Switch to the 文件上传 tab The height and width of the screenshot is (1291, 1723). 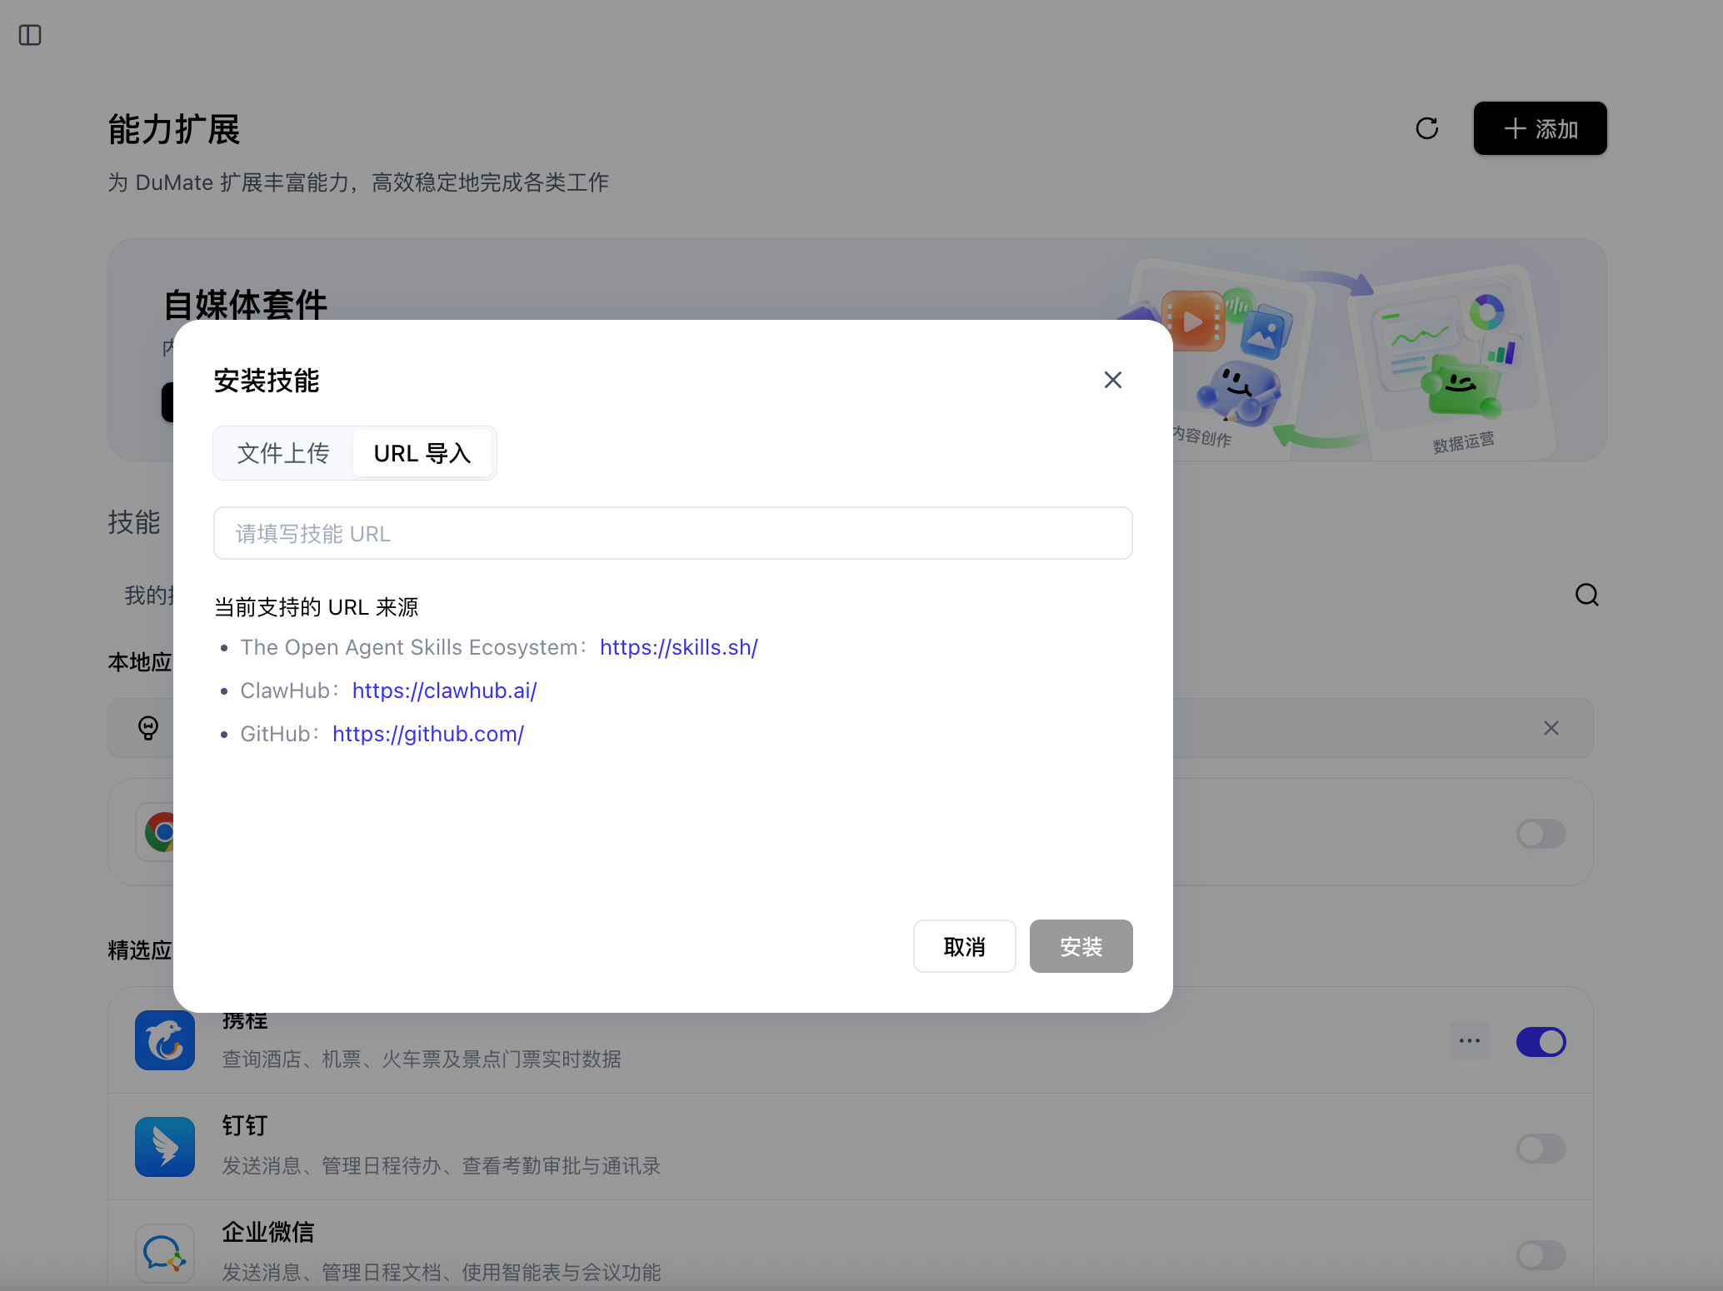(283, 453)
